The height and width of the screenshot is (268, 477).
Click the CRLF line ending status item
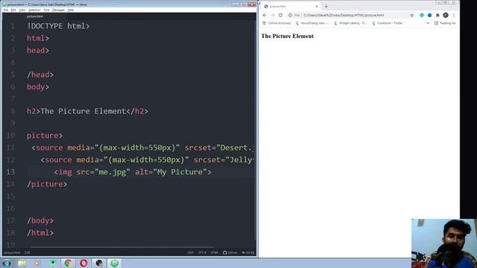point(191,253)
